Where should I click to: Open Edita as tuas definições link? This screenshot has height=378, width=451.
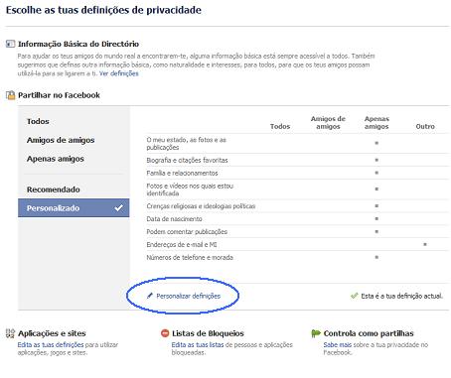(51, 345)
